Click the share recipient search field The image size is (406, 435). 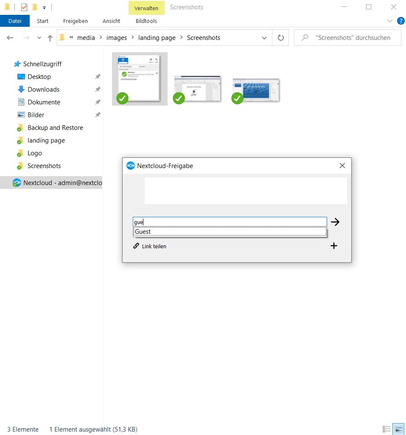click(x=230, y=222)
